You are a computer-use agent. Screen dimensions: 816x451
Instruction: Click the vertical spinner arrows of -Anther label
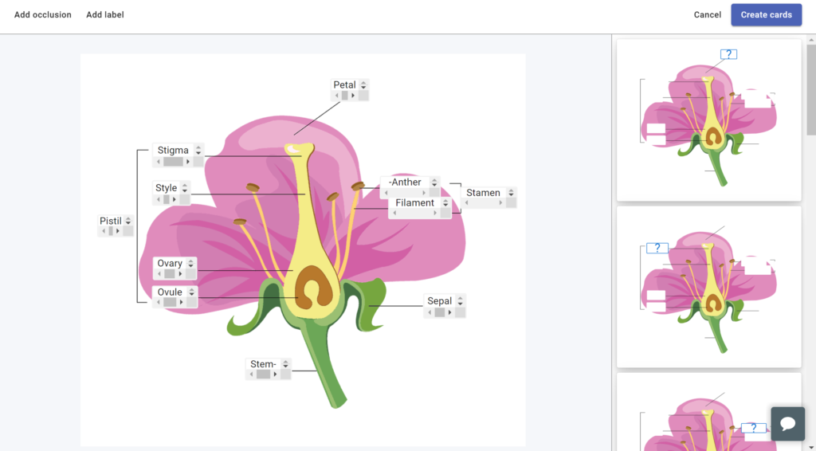pos(434,182)
